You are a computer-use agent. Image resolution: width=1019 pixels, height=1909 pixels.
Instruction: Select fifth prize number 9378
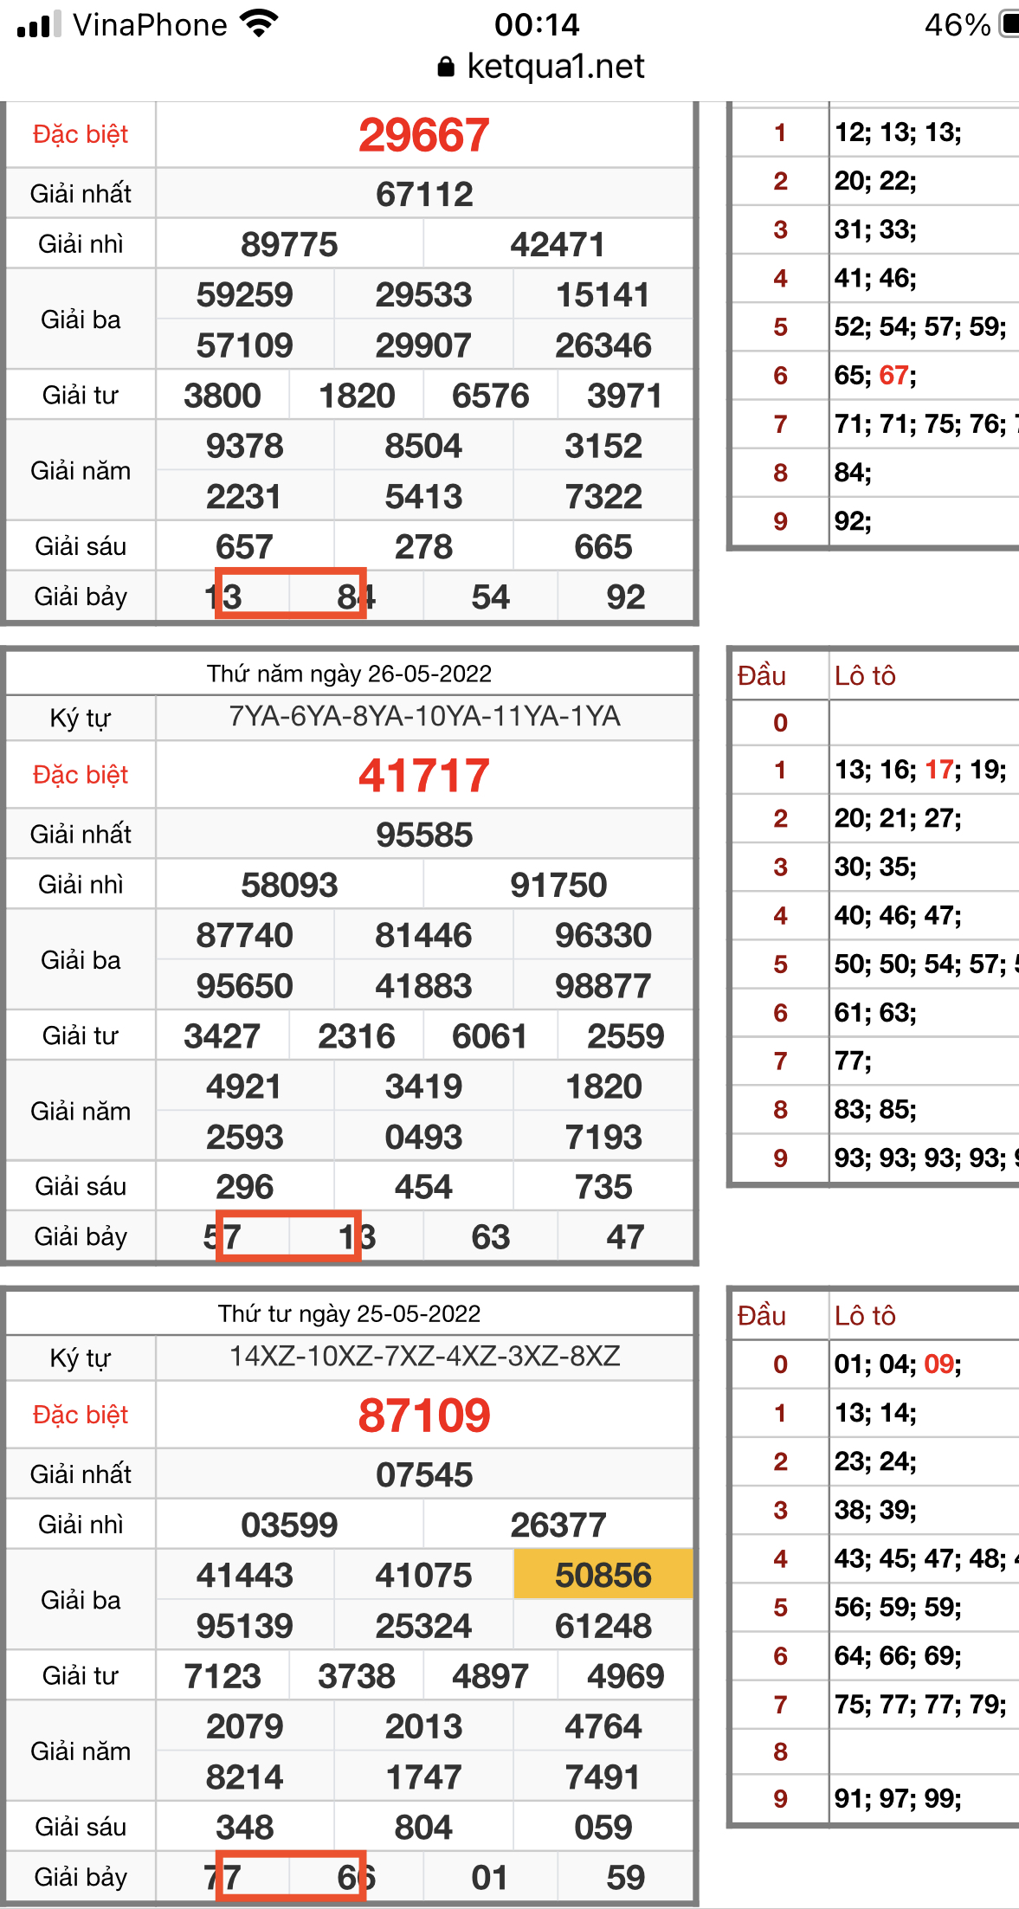click(244, 446)
